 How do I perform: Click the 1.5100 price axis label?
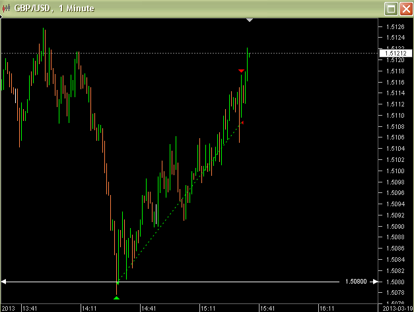395,171
